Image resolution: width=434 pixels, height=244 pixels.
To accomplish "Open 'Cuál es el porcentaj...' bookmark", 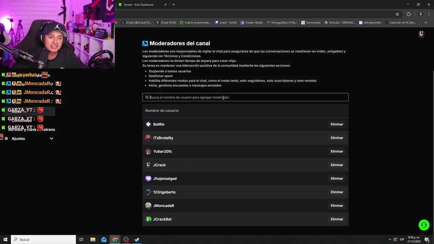I will pos(195,23).
